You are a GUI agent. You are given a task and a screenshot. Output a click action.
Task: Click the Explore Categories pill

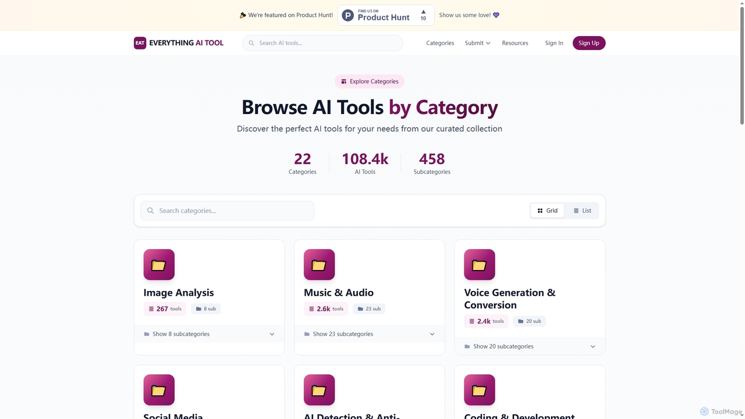tap(370, 81)
